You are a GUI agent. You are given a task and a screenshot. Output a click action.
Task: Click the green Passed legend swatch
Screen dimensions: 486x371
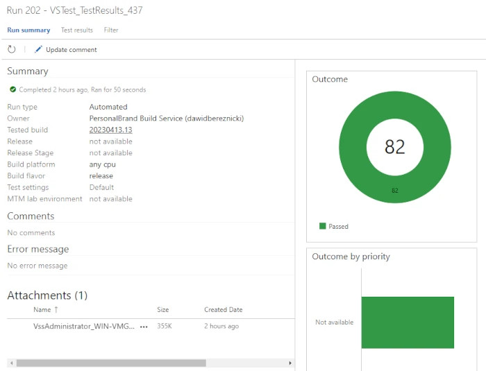[x=323, y=226]
